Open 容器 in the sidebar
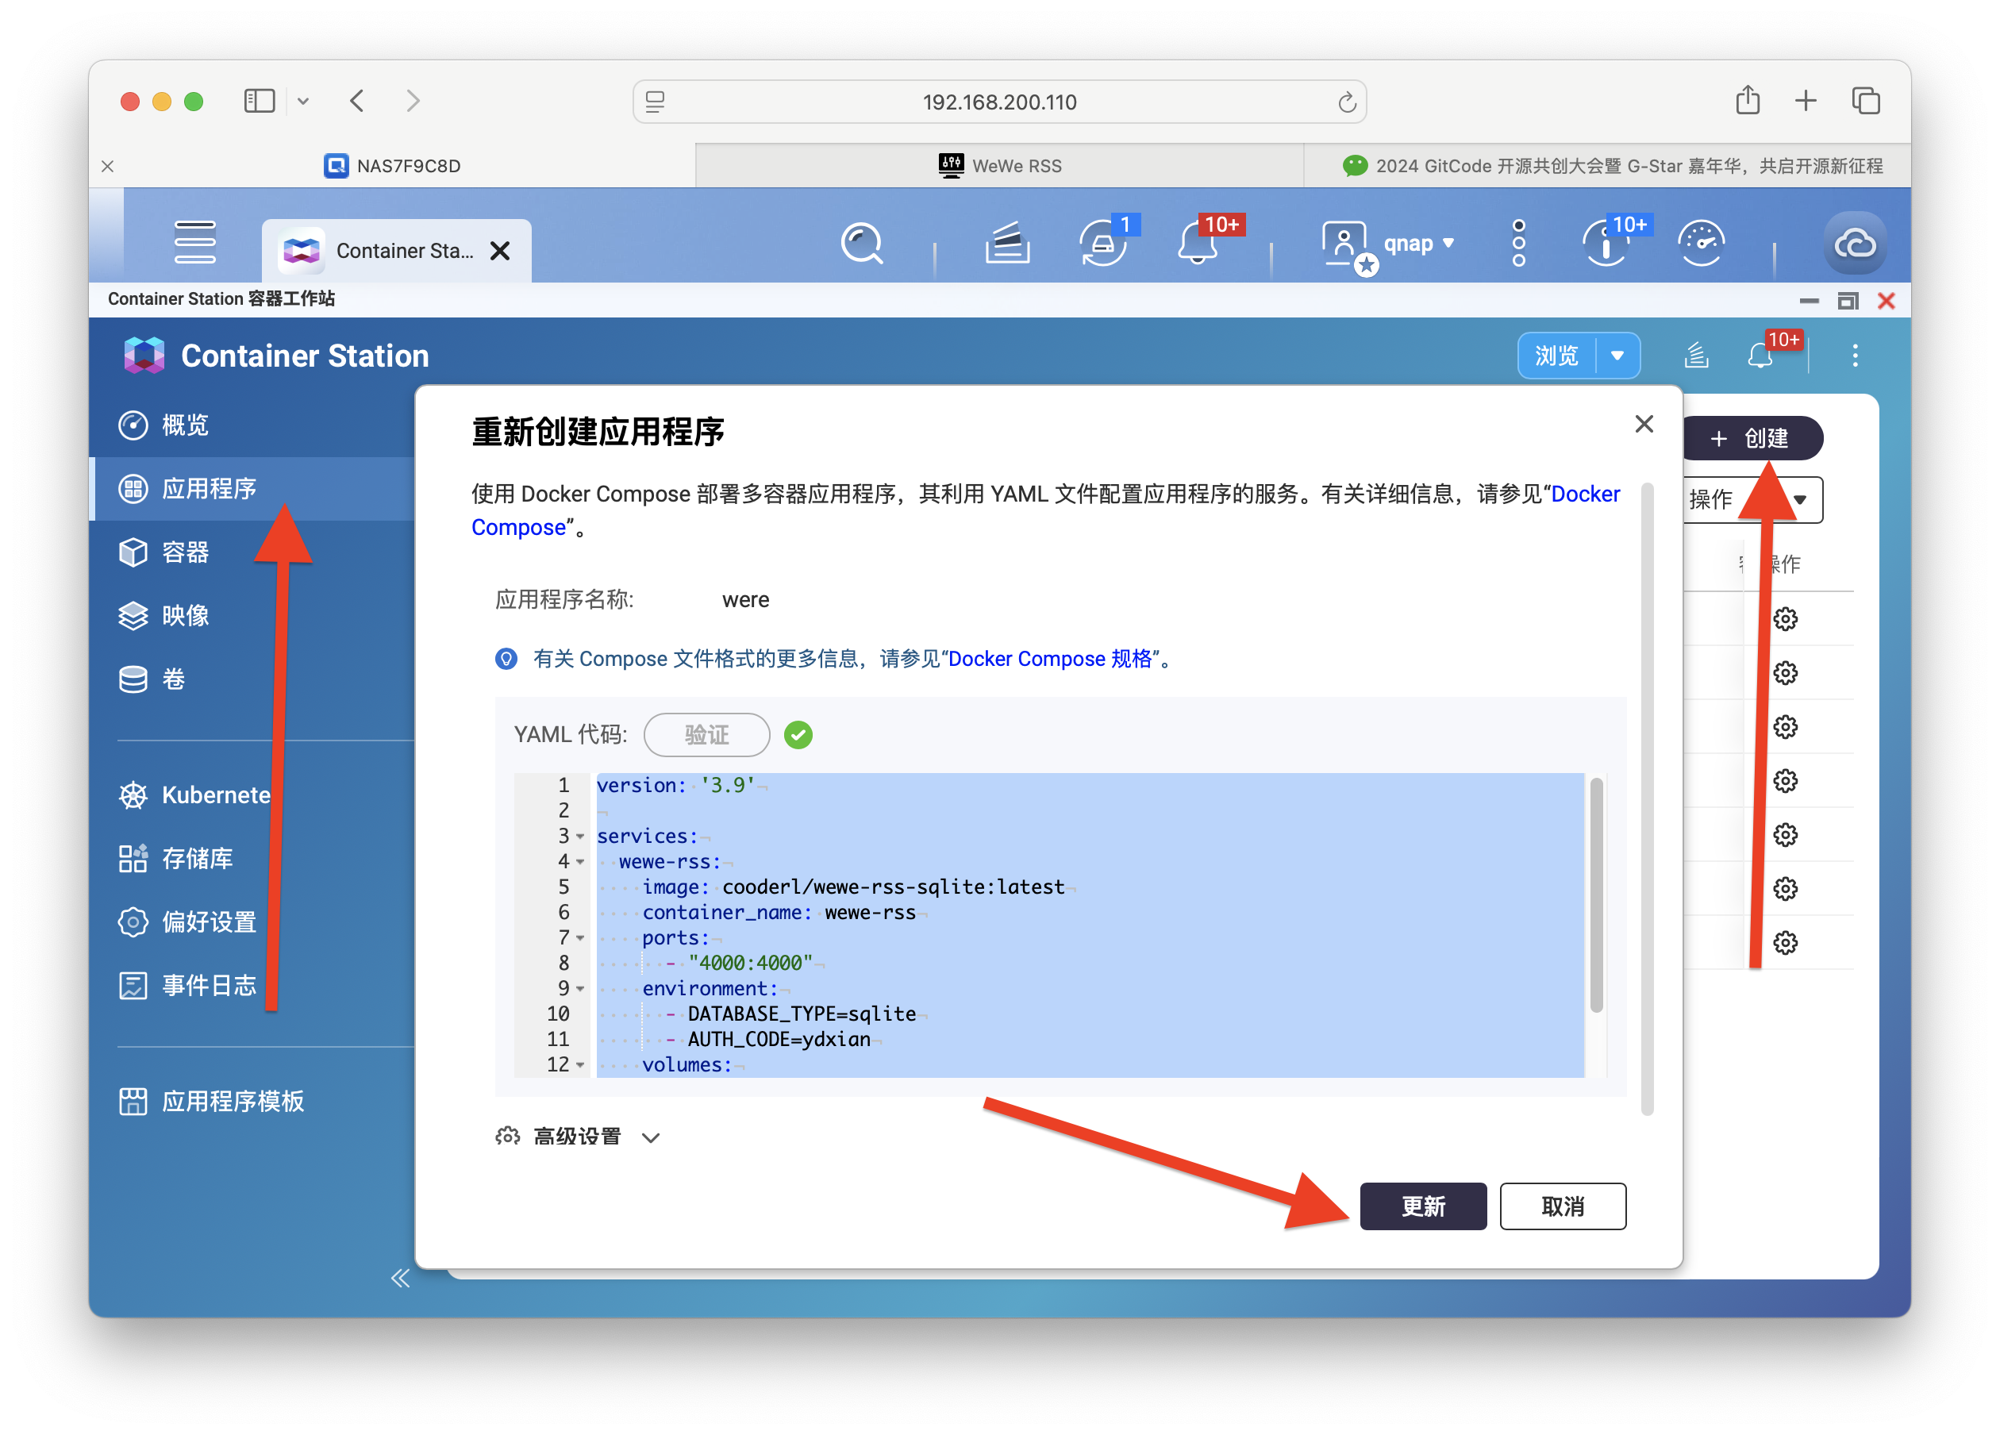2000x1435 pixels. (x=252, y=552)
